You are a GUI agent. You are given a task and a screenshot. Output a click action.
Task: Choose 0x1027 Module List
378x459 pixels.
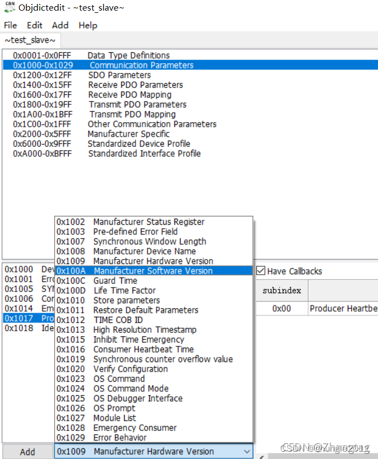[154, 418]
